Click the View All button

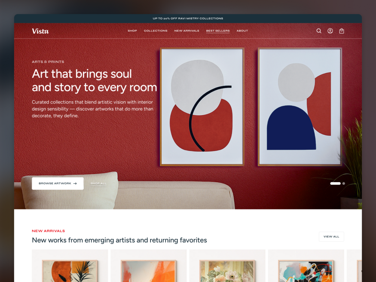331,236
